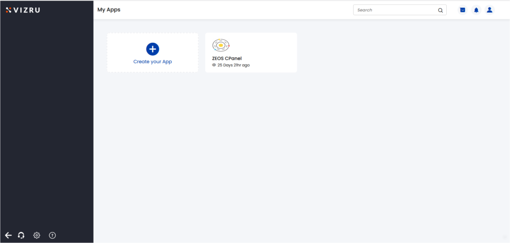Open settings with the gear icon
The image size is (510, 243).
(36, 235)
